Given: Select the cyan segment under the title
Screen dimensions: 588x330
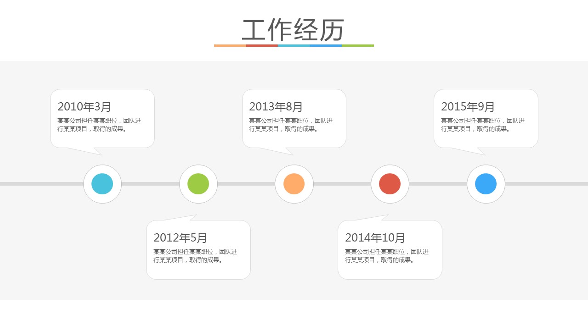Looking at the screenshot, I should (294, 45).
